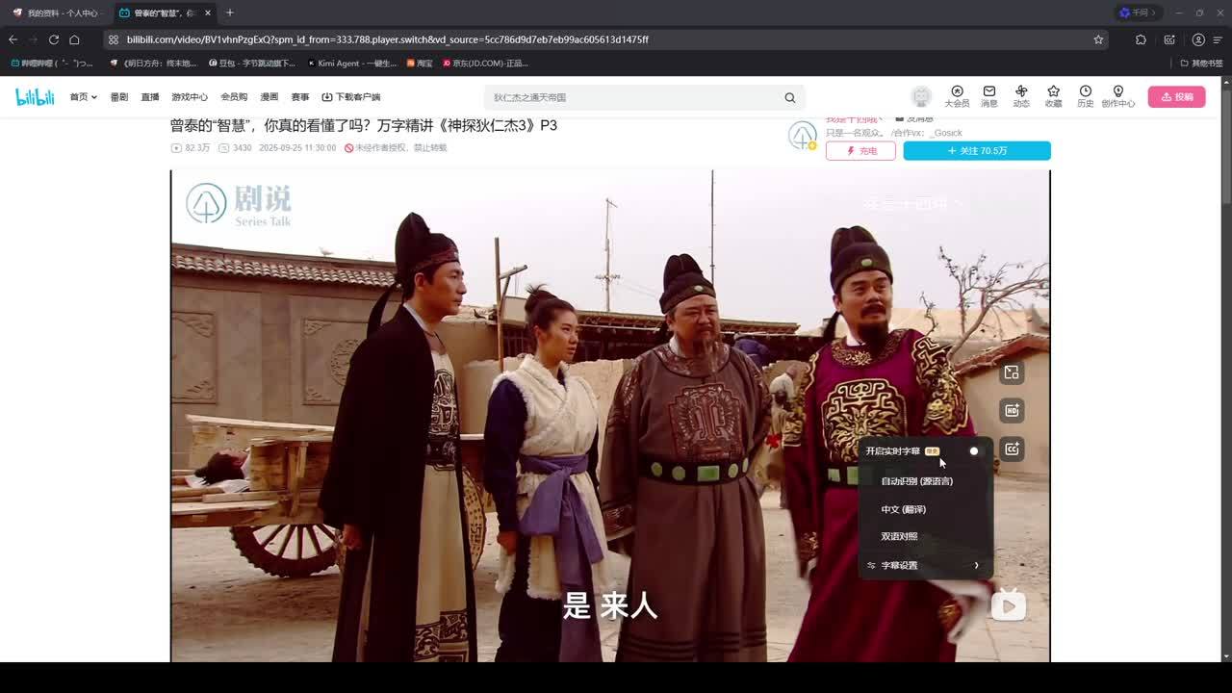The image size is (1232, 693).
Task: Open the 哔哩哔哩 bookmark
Action: coord(52,64)
